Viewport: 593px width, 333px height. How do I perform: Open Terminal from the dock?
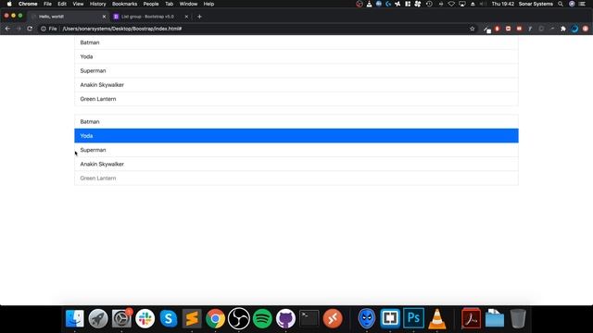click(x=309, y=318)
